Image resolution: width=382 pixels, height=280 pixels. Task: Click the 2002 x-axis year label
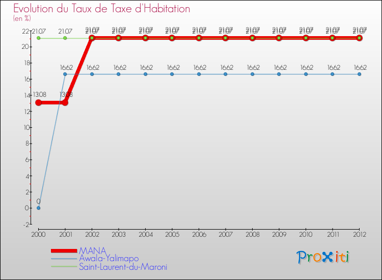(x=92, y=235)
